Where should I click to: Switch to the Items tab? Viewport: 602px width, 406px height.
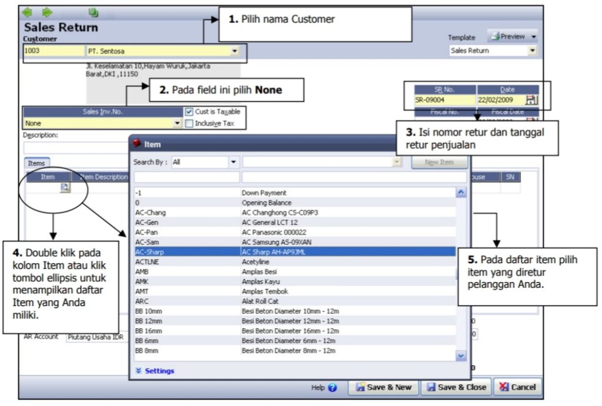(36, 164)
